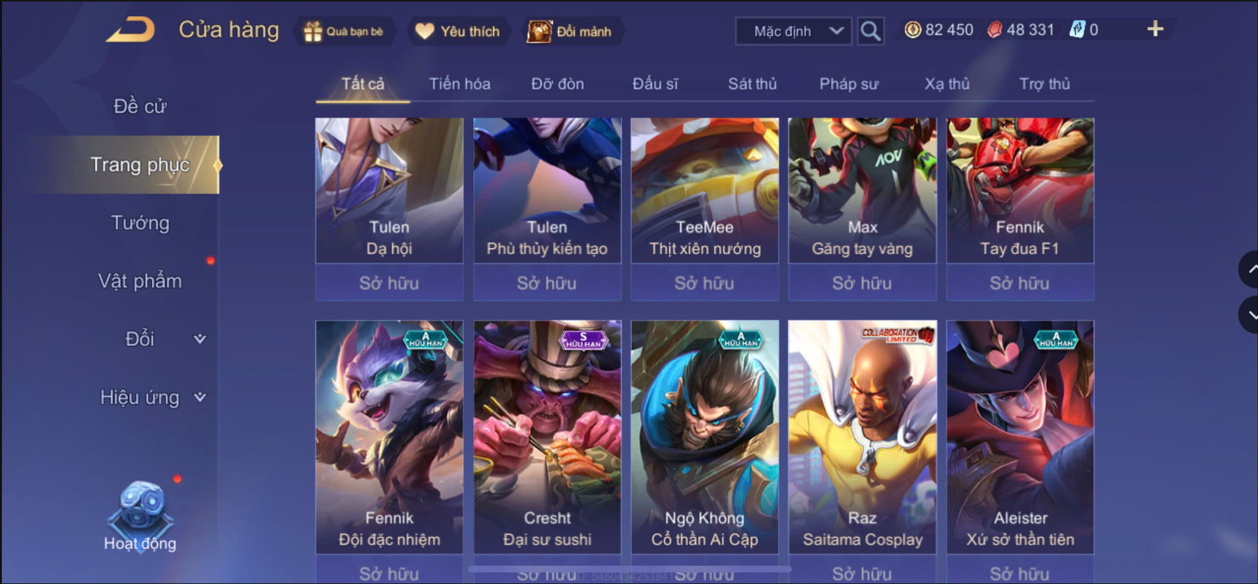Open the Quà bạn bè gift icon
This screenshot has width=1258, height=584.
[x=313, y=31]
